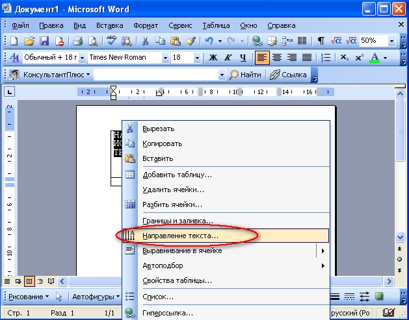Click the КонсультантПлюс logo icon
The height and width of the screenshot is (320, 409).
point(14,75)
